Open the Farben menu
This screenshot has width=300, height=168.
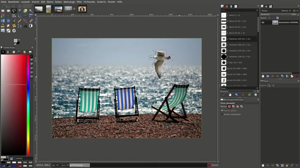(58, 2)
